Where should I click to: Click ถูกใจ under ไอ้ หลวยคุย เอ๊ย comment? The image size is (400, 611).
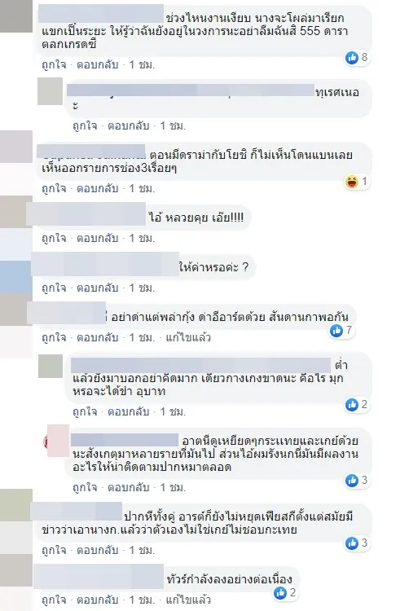click(54, 238)
